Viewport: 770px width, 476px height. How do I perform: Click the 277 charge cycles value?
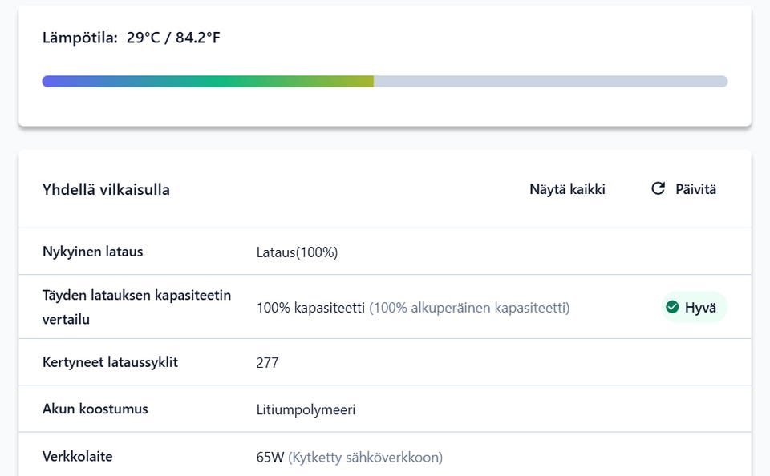[267, 363]
